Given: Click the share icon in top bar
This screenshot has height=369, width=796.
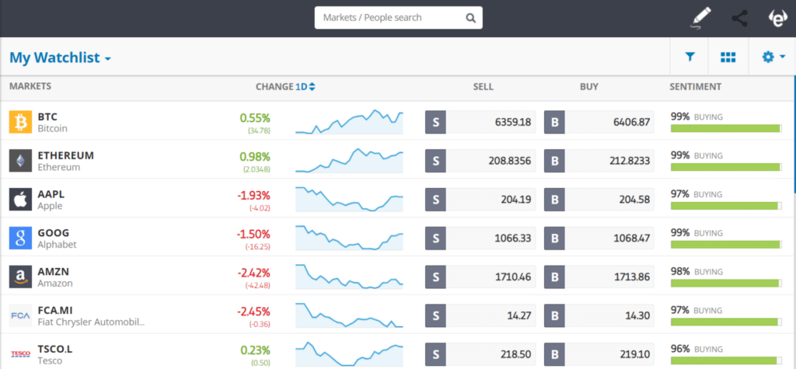Looking at the screenshot, I should (739, 19).
